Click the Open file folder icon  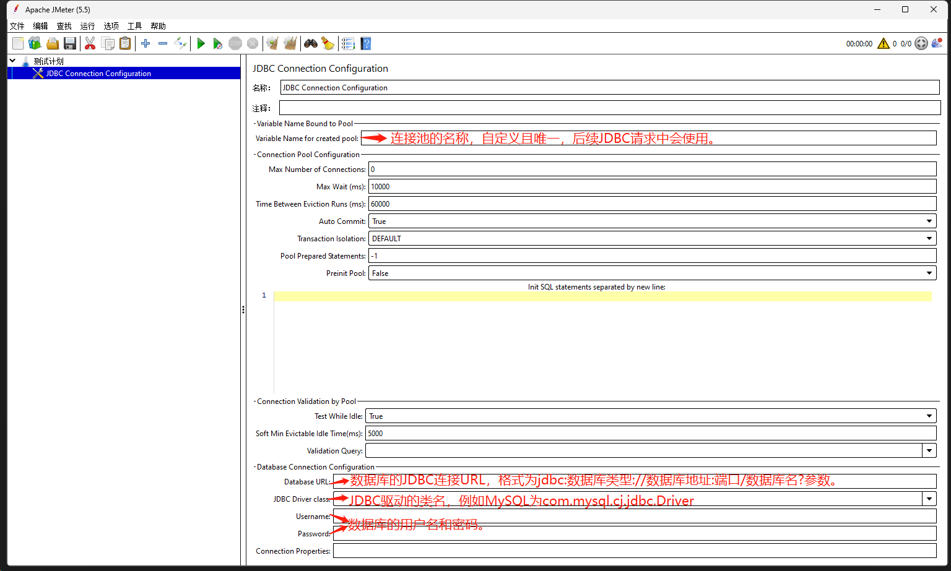53,43
